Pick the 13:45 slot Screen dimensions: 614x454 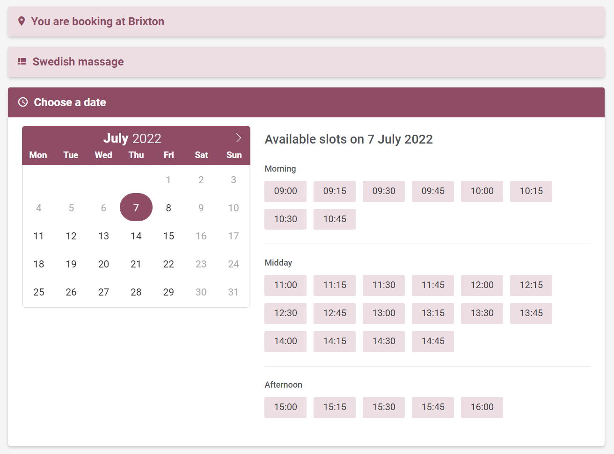[x=531, y=313]
